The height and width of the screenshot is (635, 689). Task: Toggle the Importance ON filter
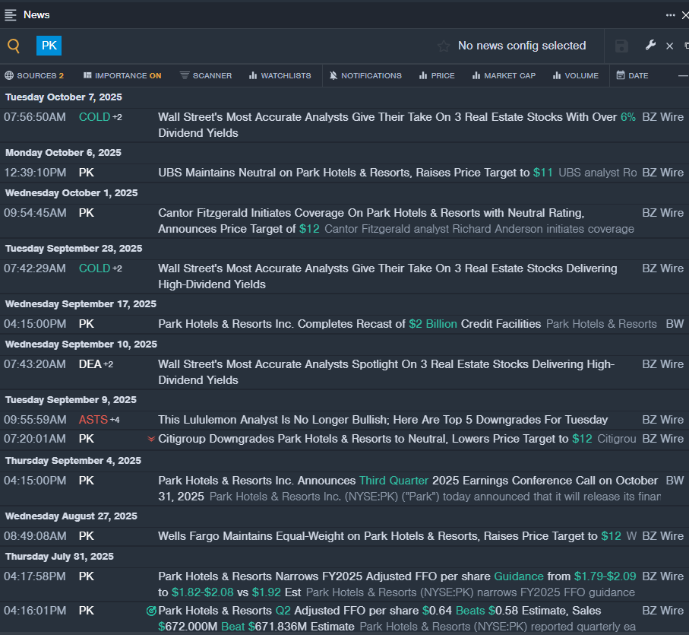[122, 75]
